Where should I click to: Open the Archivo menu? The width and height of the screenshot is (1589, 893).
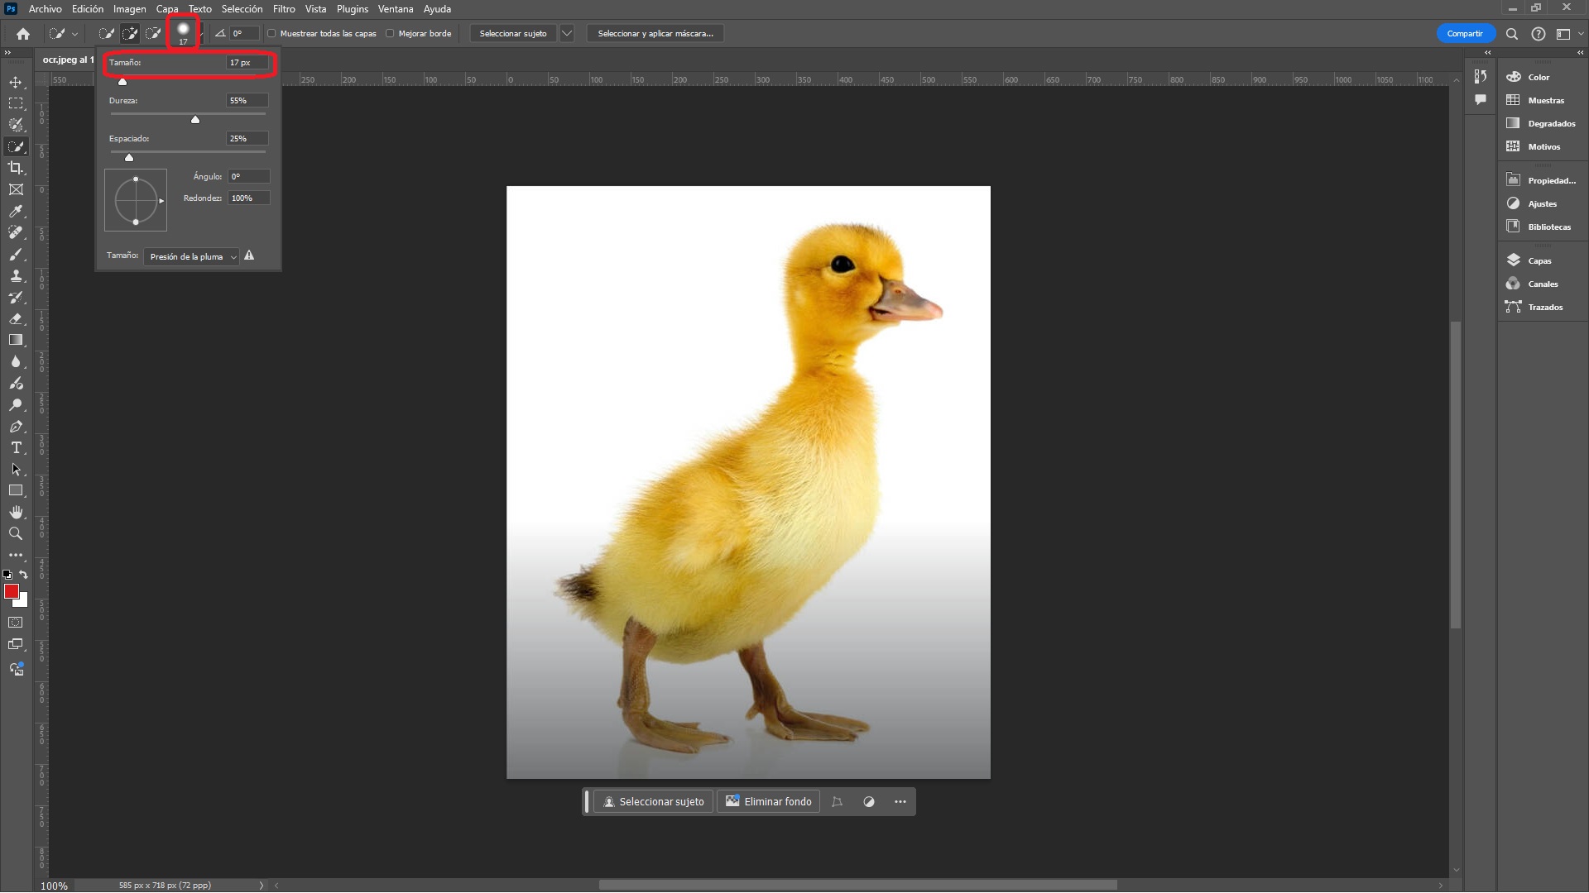click(45, 9)
